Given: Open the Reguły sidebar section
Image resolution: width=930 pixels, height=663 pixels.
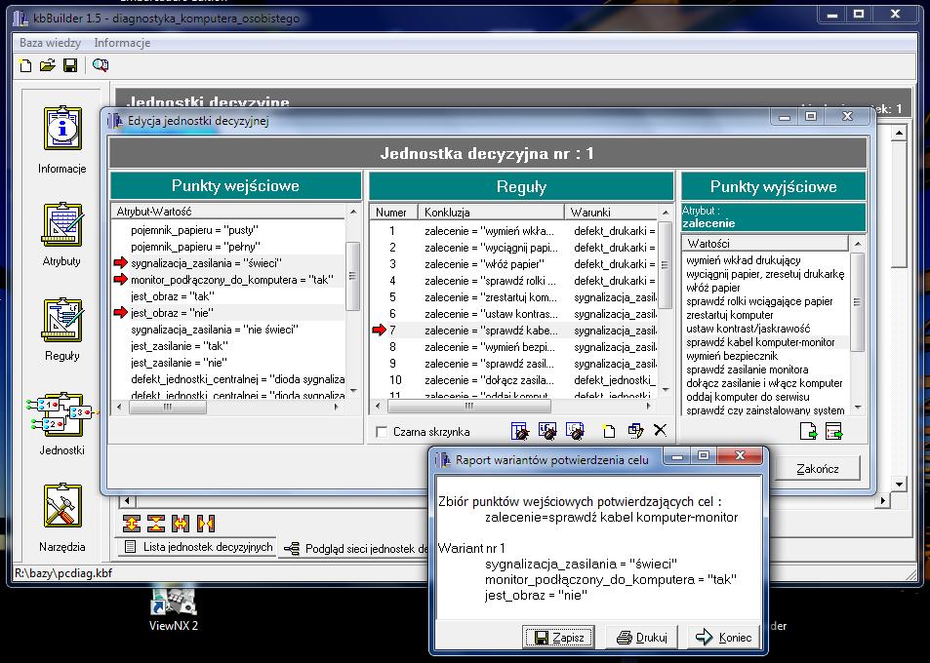Looking at the screenshot, I should point(62,329).
